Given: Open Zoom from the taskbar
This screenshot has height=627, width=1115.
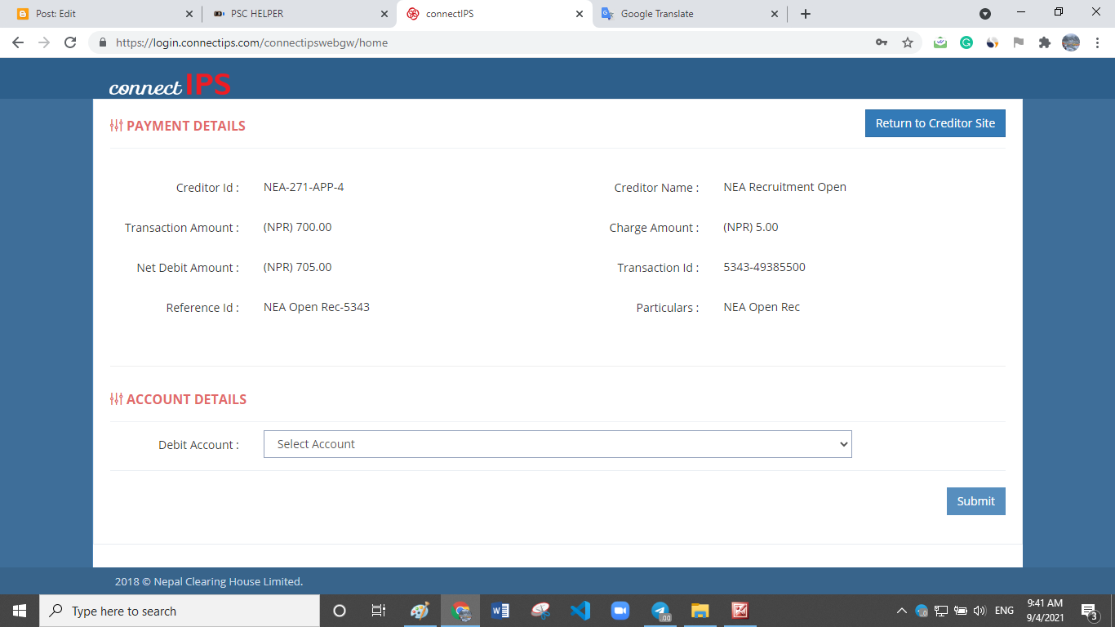Looking at the screenshot, I should [620, 611].
